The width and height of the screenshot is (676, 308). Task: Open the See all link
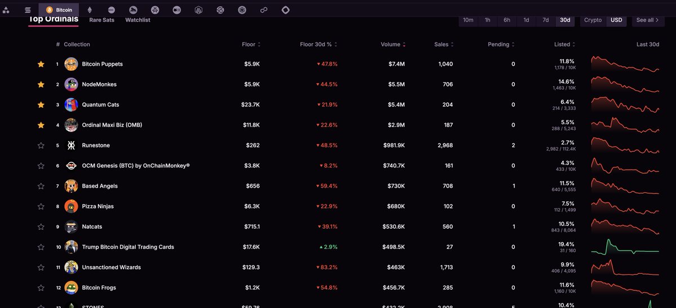pyautogui.click(x=648, y=20)
